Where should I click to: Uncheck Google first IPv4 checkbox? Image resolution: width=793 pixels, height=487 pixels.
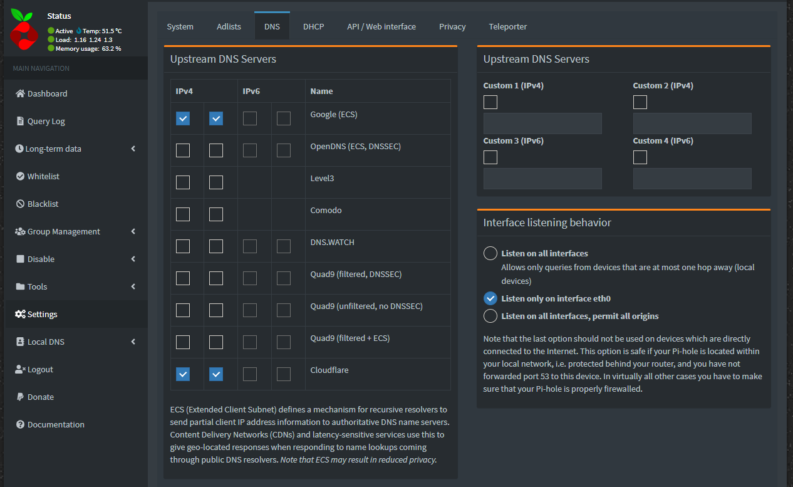tap(183, 118)
